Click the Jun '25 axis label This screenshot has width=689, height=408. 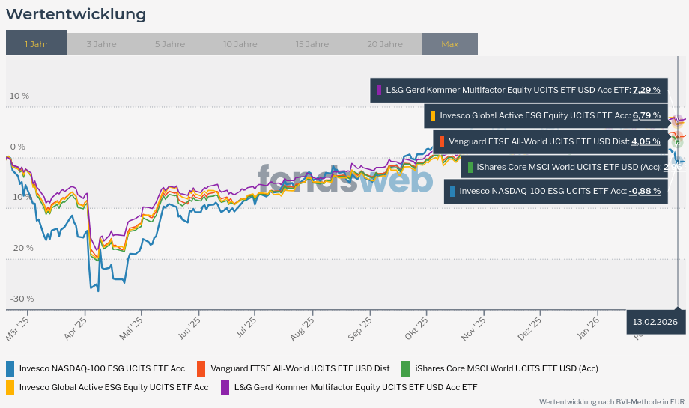(189, 329)
